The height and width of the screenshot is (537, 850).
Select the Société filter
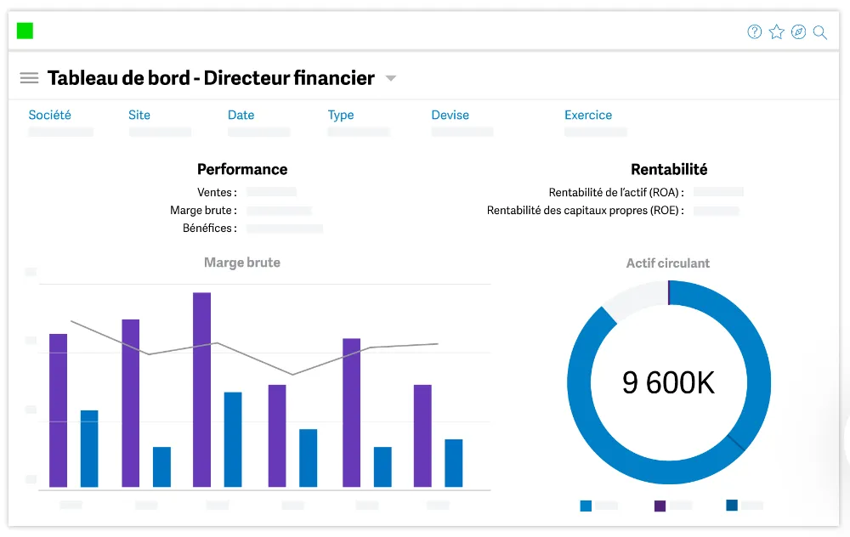point(50,115)
